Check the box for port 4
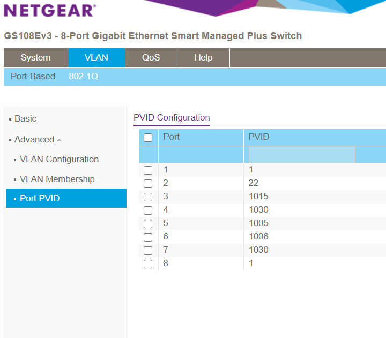 tap(148, 211)
